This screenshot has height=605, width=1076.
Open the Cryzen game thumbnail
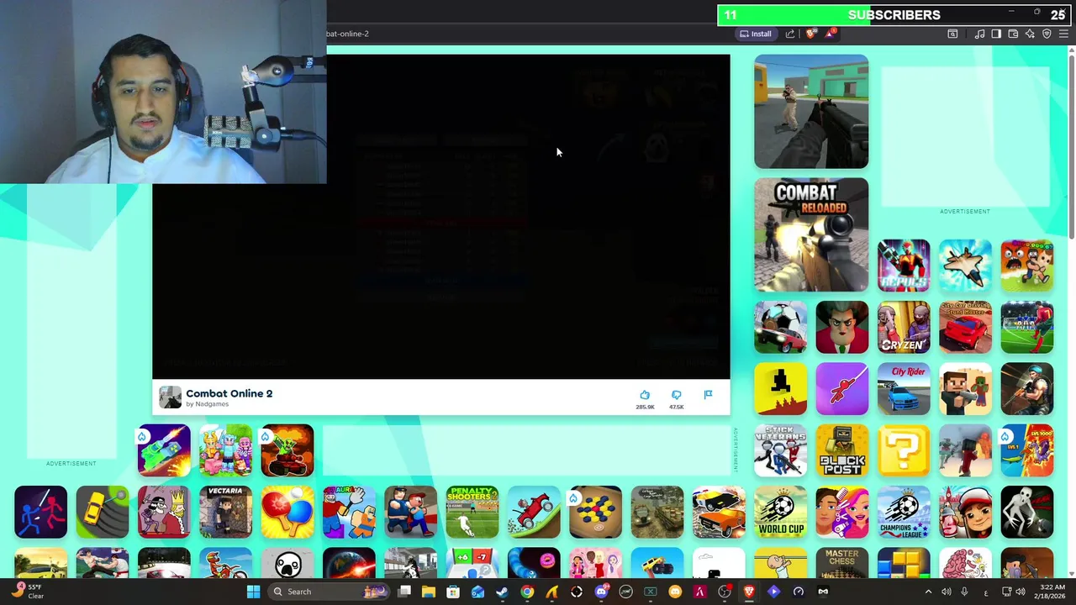tap(904, 327)
